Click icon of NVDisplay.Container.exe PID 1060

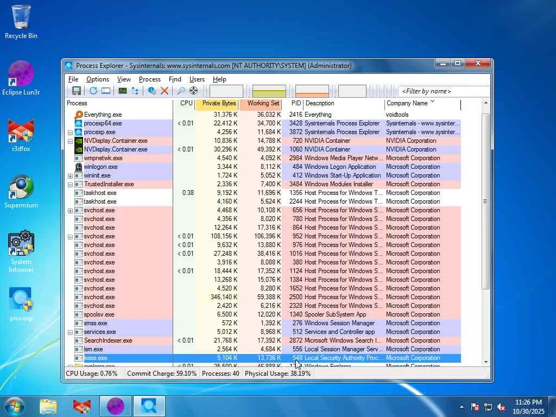pos(79,149)
